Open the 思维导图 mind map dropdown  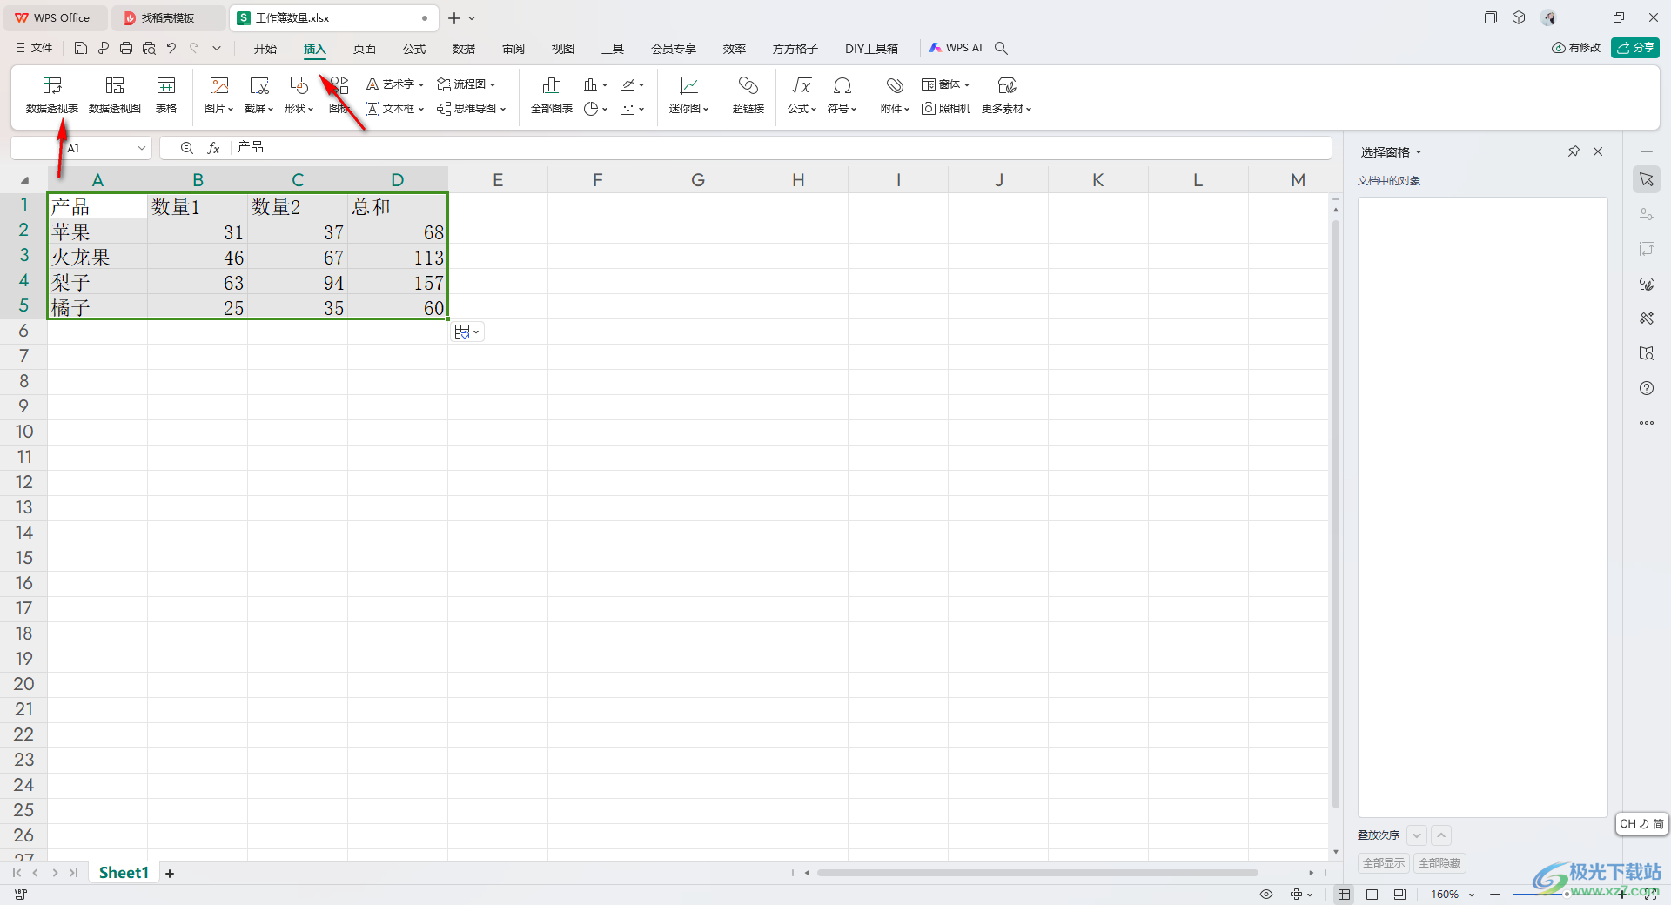[472, 109]
